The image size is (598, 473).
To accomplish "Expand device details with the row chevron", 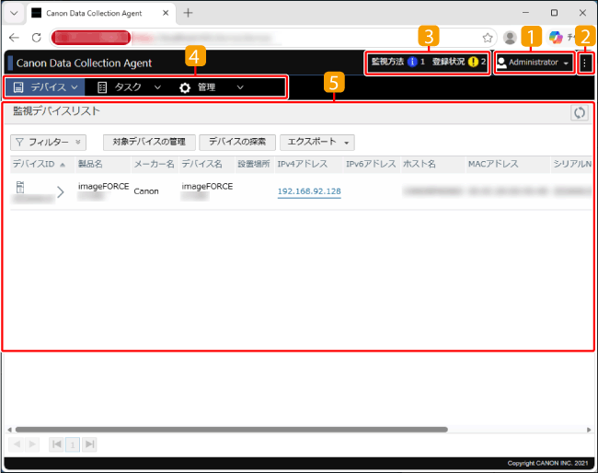I will coord(60,192).
